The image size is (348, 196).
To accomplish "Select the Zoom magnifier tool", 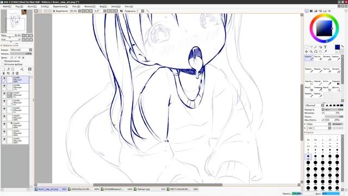I will click(x=311, y=52).
